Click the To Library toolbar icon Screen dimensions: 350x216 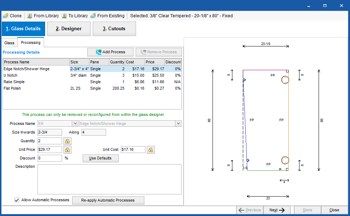tap(64, 15)
